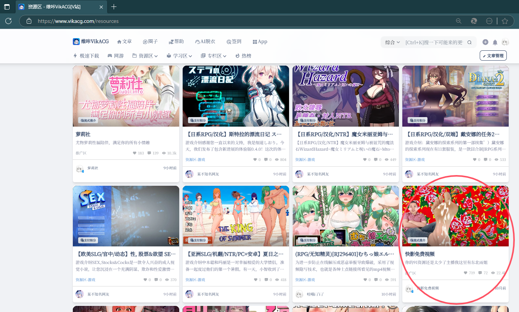
Task: Click the browser refresh button
Action: 8,21
